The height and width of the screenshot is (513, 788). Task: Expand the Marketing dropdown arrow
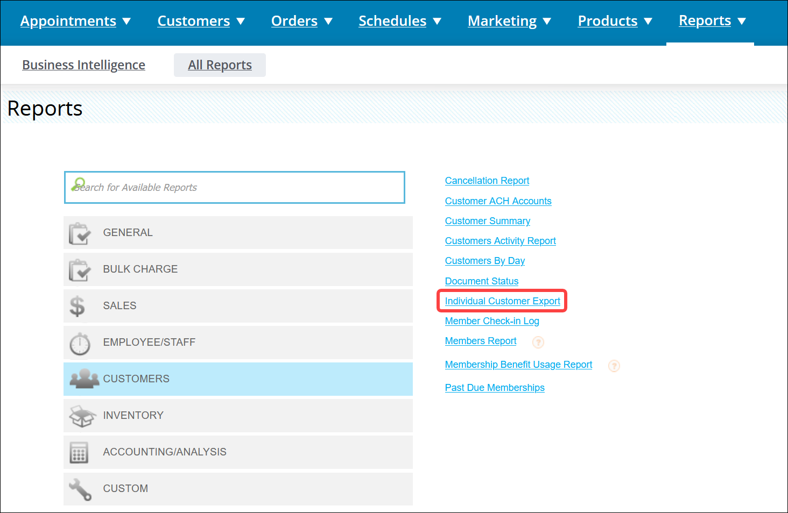547,22
